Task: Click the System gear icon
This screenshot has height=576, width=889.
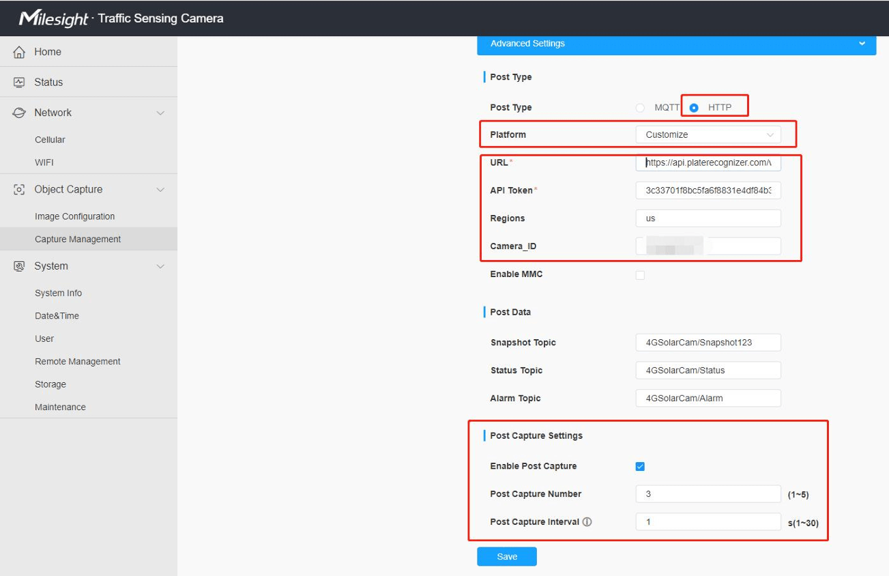Action: [19, 266]
